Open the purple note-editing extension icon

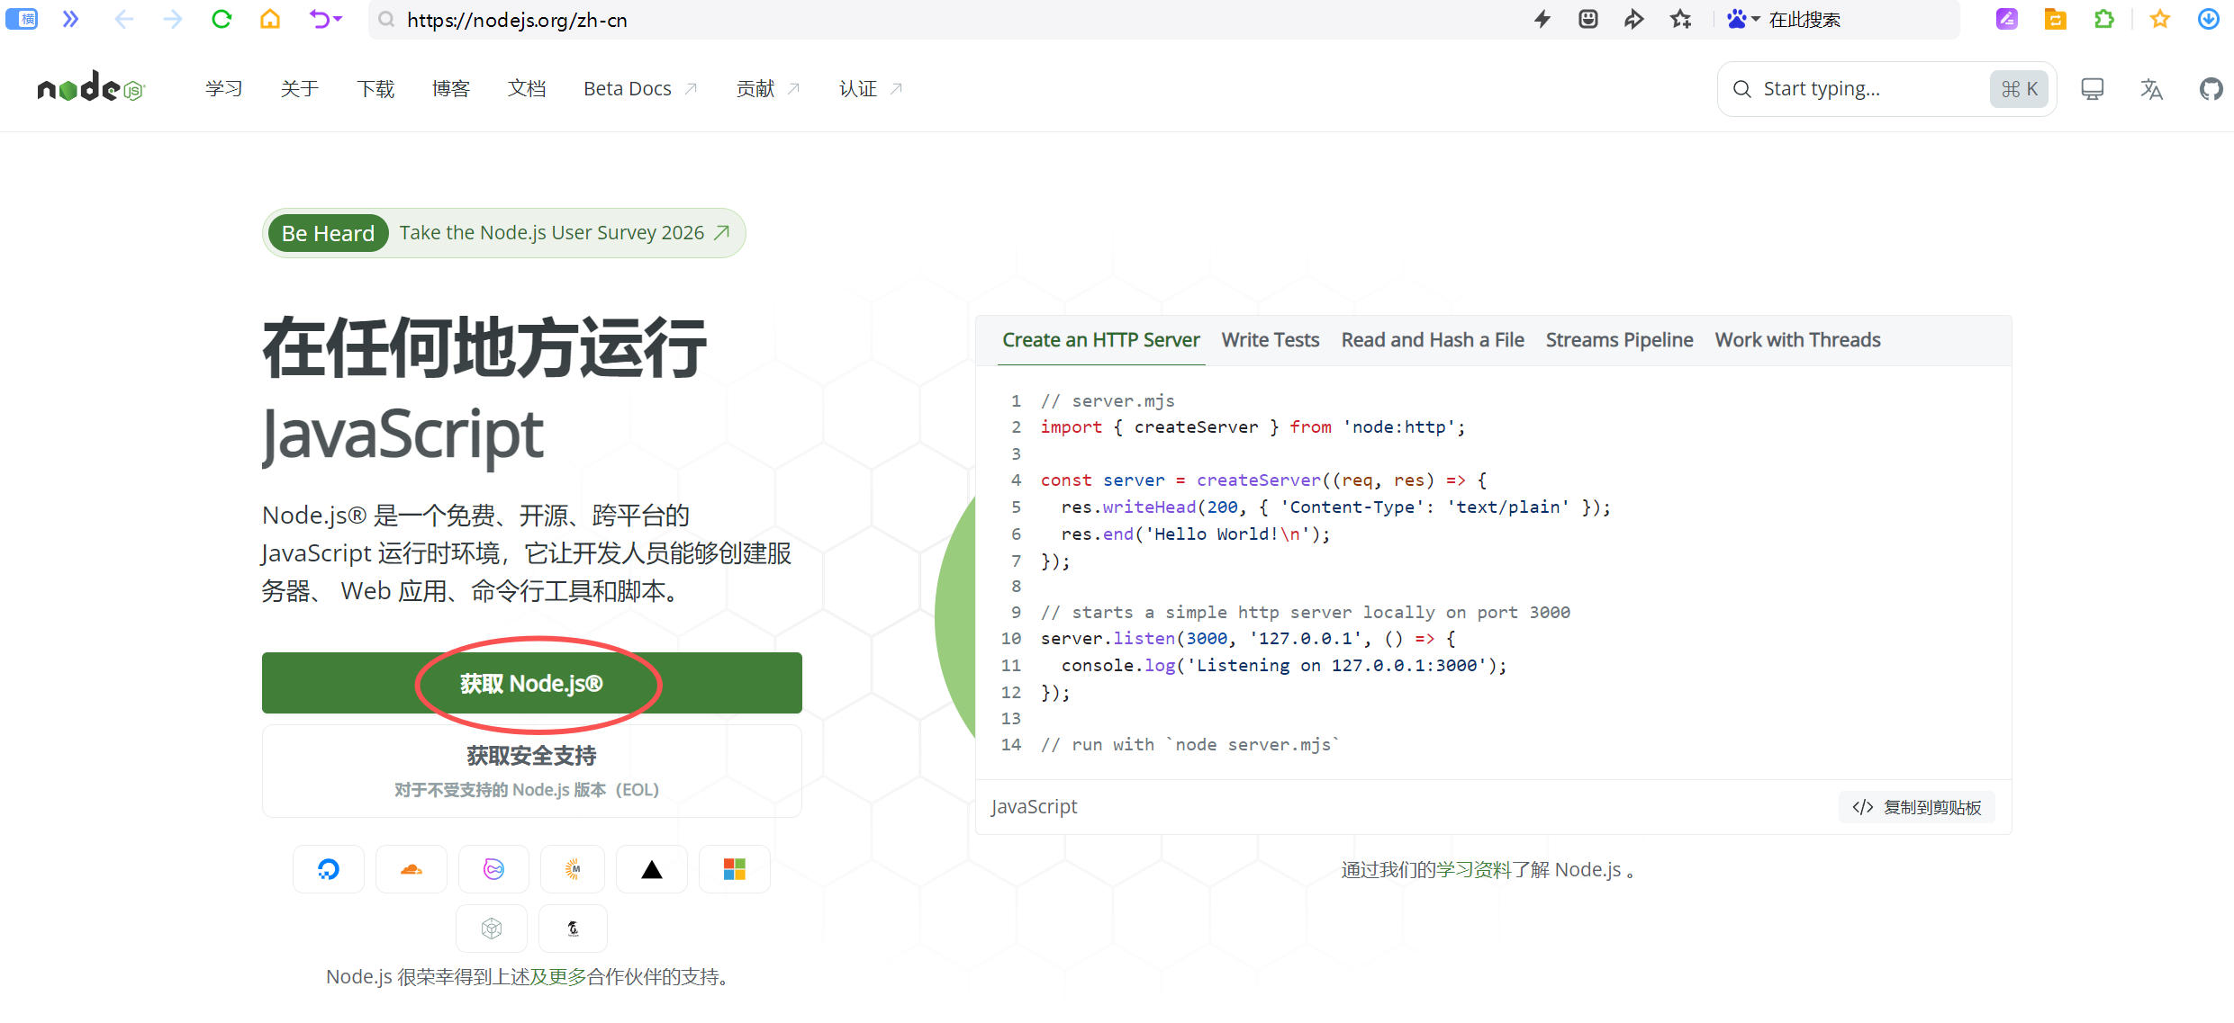2007,19
